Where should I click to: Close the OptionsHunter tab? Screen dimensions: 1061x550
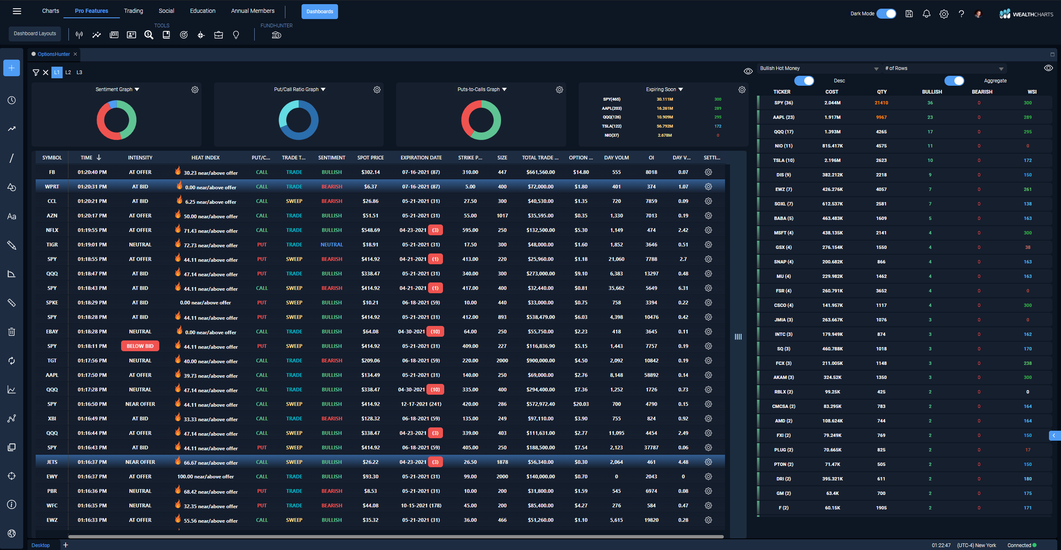[x=75, y=54]
